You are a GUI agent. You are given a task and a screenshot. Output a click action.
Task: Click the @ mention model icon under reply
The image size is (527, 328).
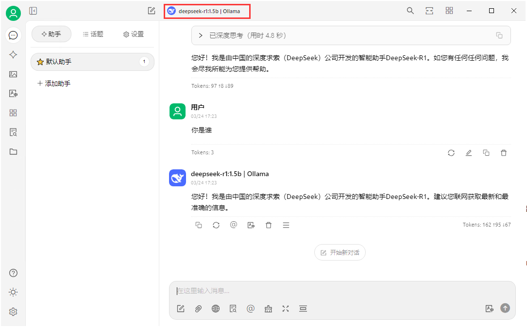[x=234, y=225]
